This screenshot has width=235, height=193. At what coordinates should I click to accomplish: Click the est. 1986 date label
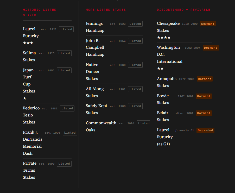click(118, 106)
